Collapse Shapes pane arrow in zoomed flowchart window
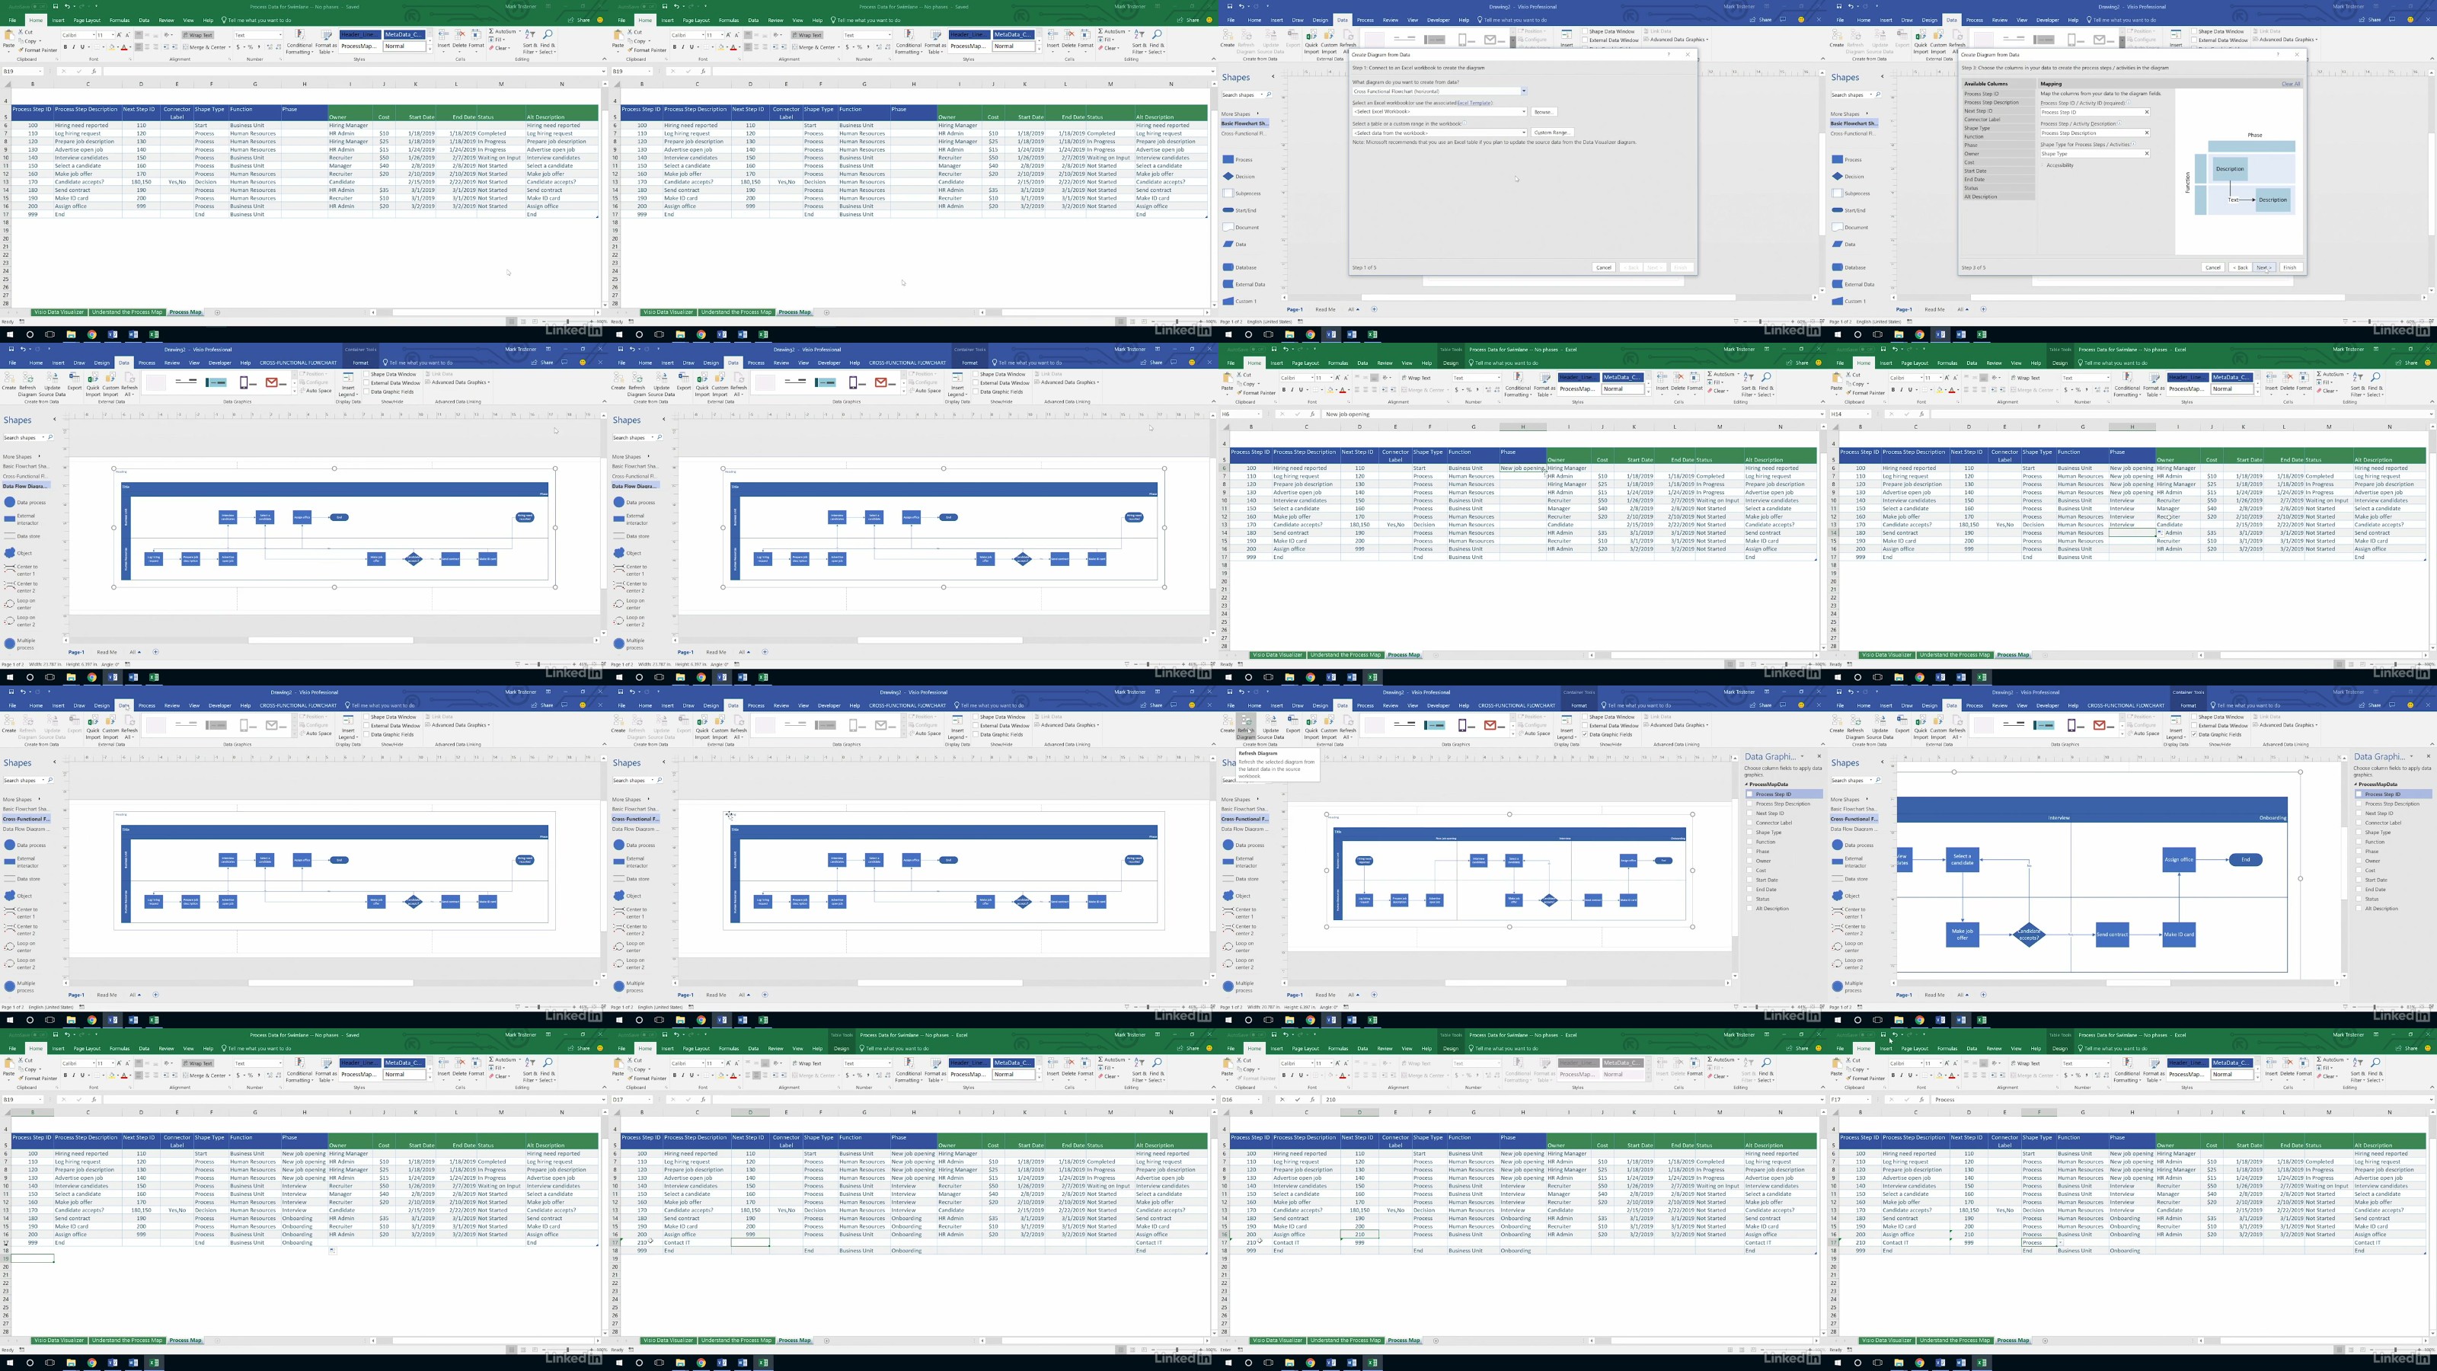The height and width of the screenshot is (1371, 2437). [1882, 762]
